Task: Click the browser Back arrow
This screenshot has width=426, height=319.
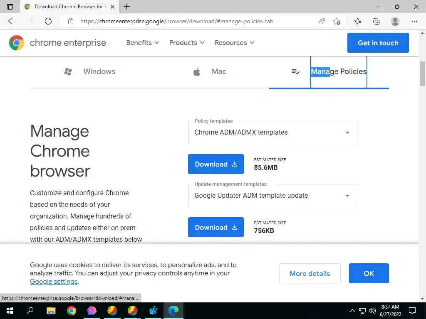Action: point(11,21)
